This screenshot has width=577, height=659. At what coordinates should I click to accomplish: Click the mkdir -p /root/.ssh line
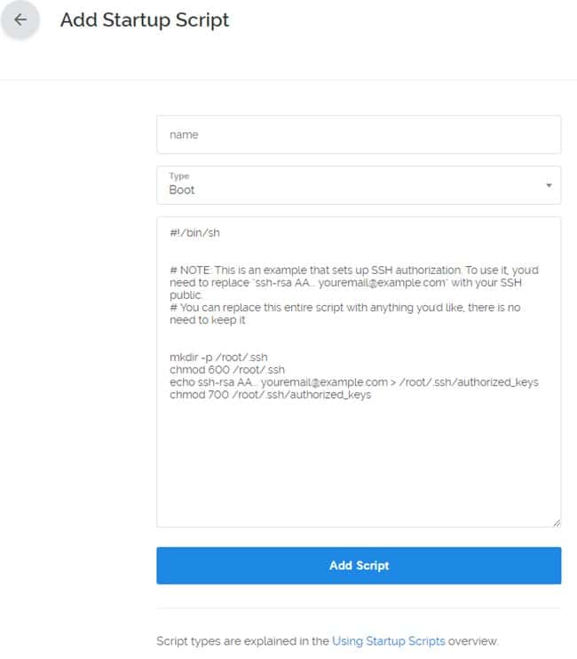[x=217, y=357]
